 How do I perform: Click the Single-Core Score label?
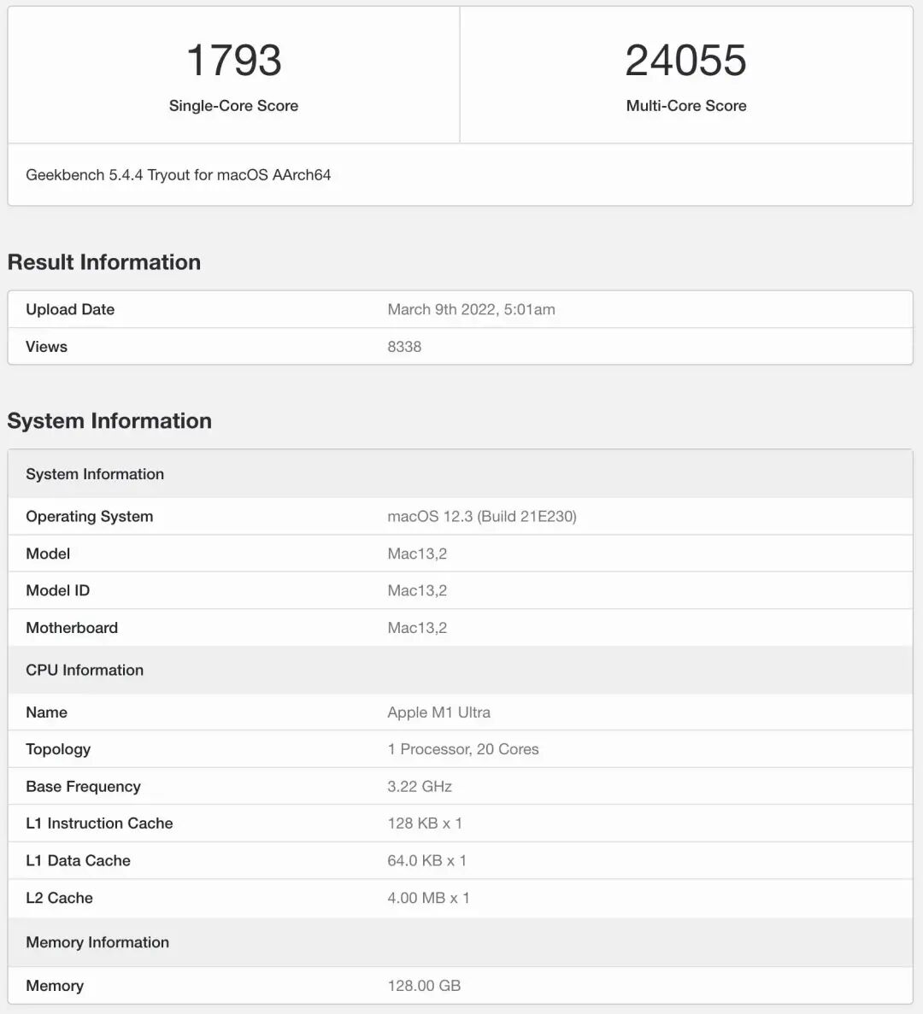click(x=233, y=105)
